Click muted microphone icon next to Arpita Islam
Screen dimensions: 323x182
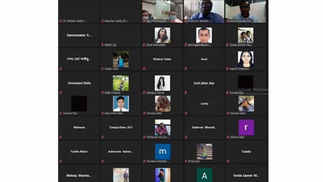point(103,69)
